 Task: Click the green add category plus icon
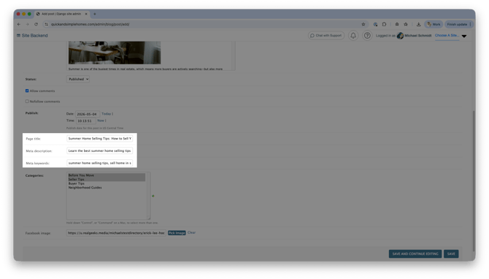153,196
